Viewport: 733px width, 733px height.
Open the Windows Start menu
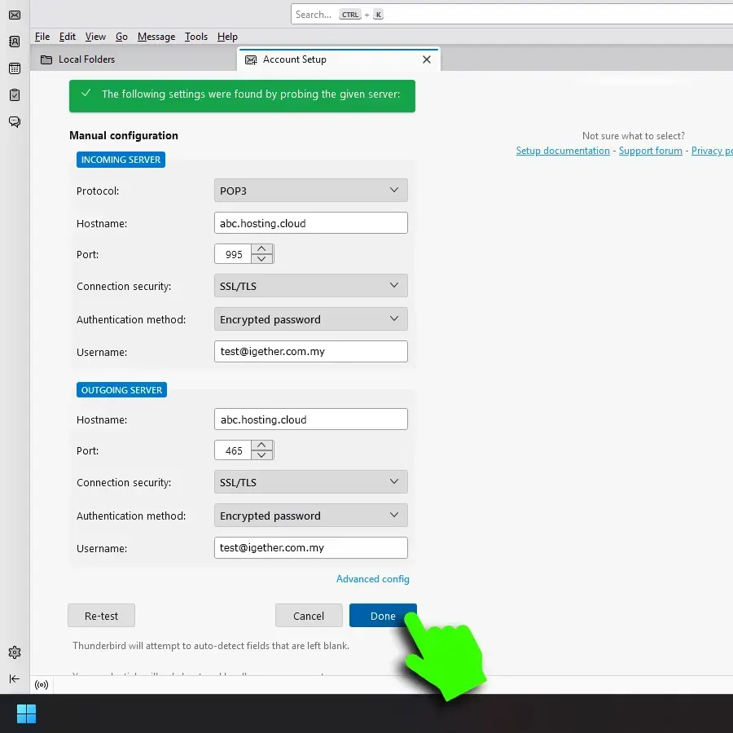(26, 714)
